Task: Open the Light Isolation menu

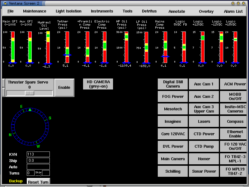Action: [x=68, y=11]
